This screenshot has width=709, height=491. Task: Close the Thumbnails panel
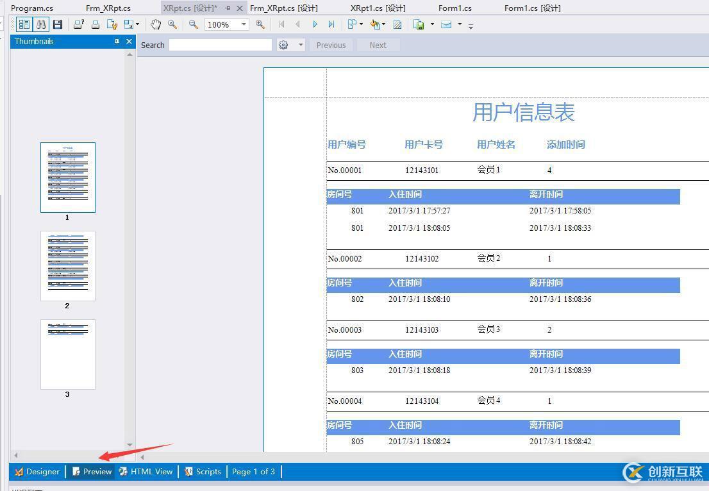(129, 42)
